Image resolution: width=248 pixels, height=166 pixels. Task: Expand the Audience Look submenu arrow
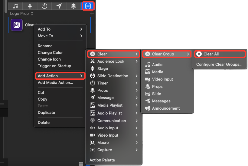136,61
